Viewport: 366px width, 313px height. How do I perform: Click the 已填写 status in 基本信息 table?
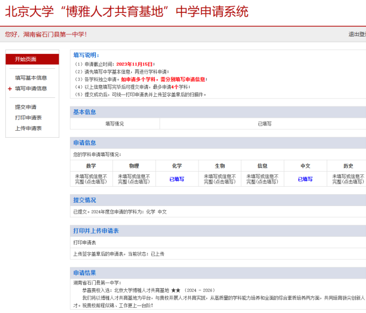coord(264,124)
